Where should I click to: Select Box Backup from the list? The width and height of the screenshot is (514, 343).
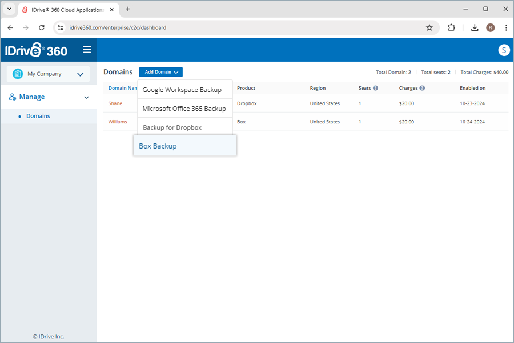point(158,146)
